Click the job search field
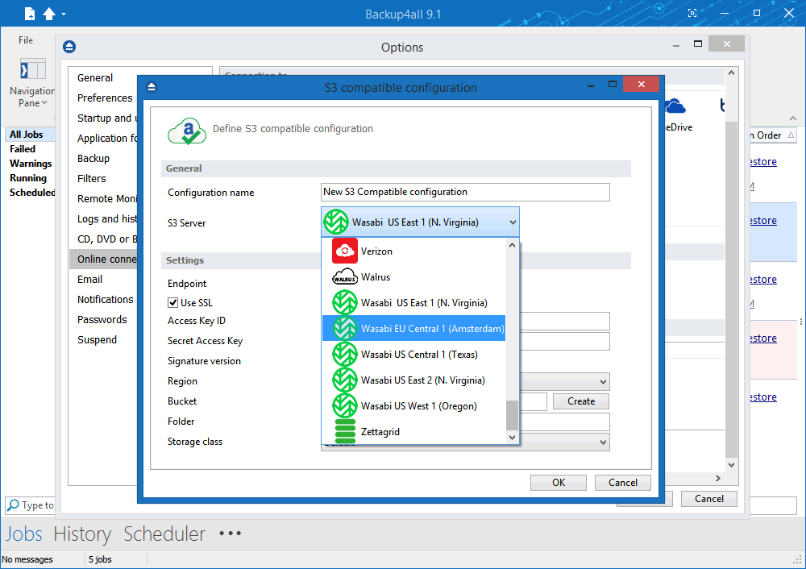The width and height of the screenshot is (806, 569). pos(31,505)
